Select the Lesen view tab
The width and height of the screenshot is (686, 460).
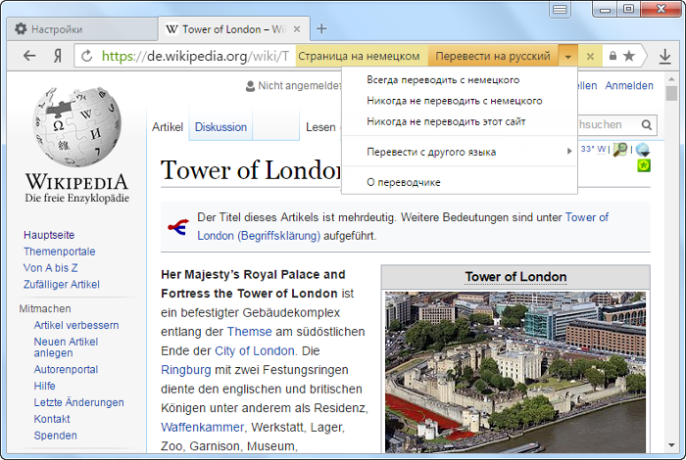320,127
